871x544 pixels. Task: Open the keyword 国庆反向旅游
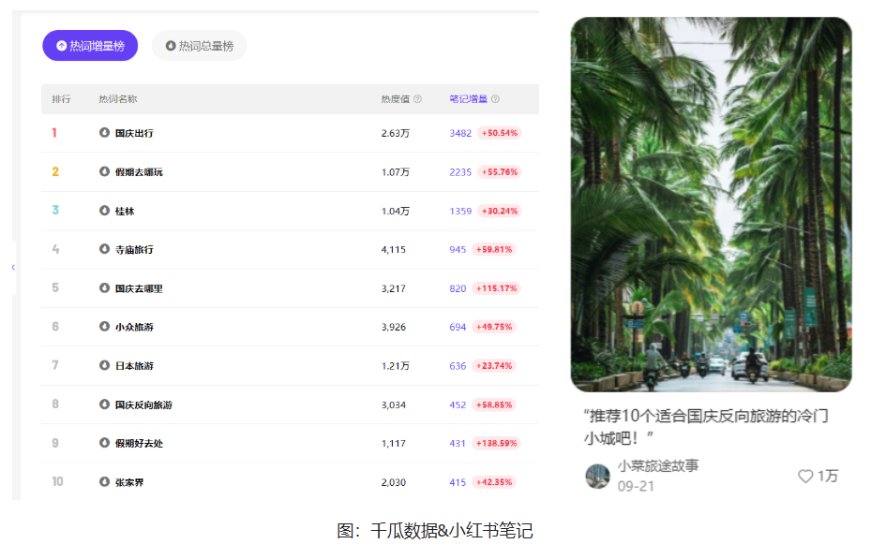[143, 404]
